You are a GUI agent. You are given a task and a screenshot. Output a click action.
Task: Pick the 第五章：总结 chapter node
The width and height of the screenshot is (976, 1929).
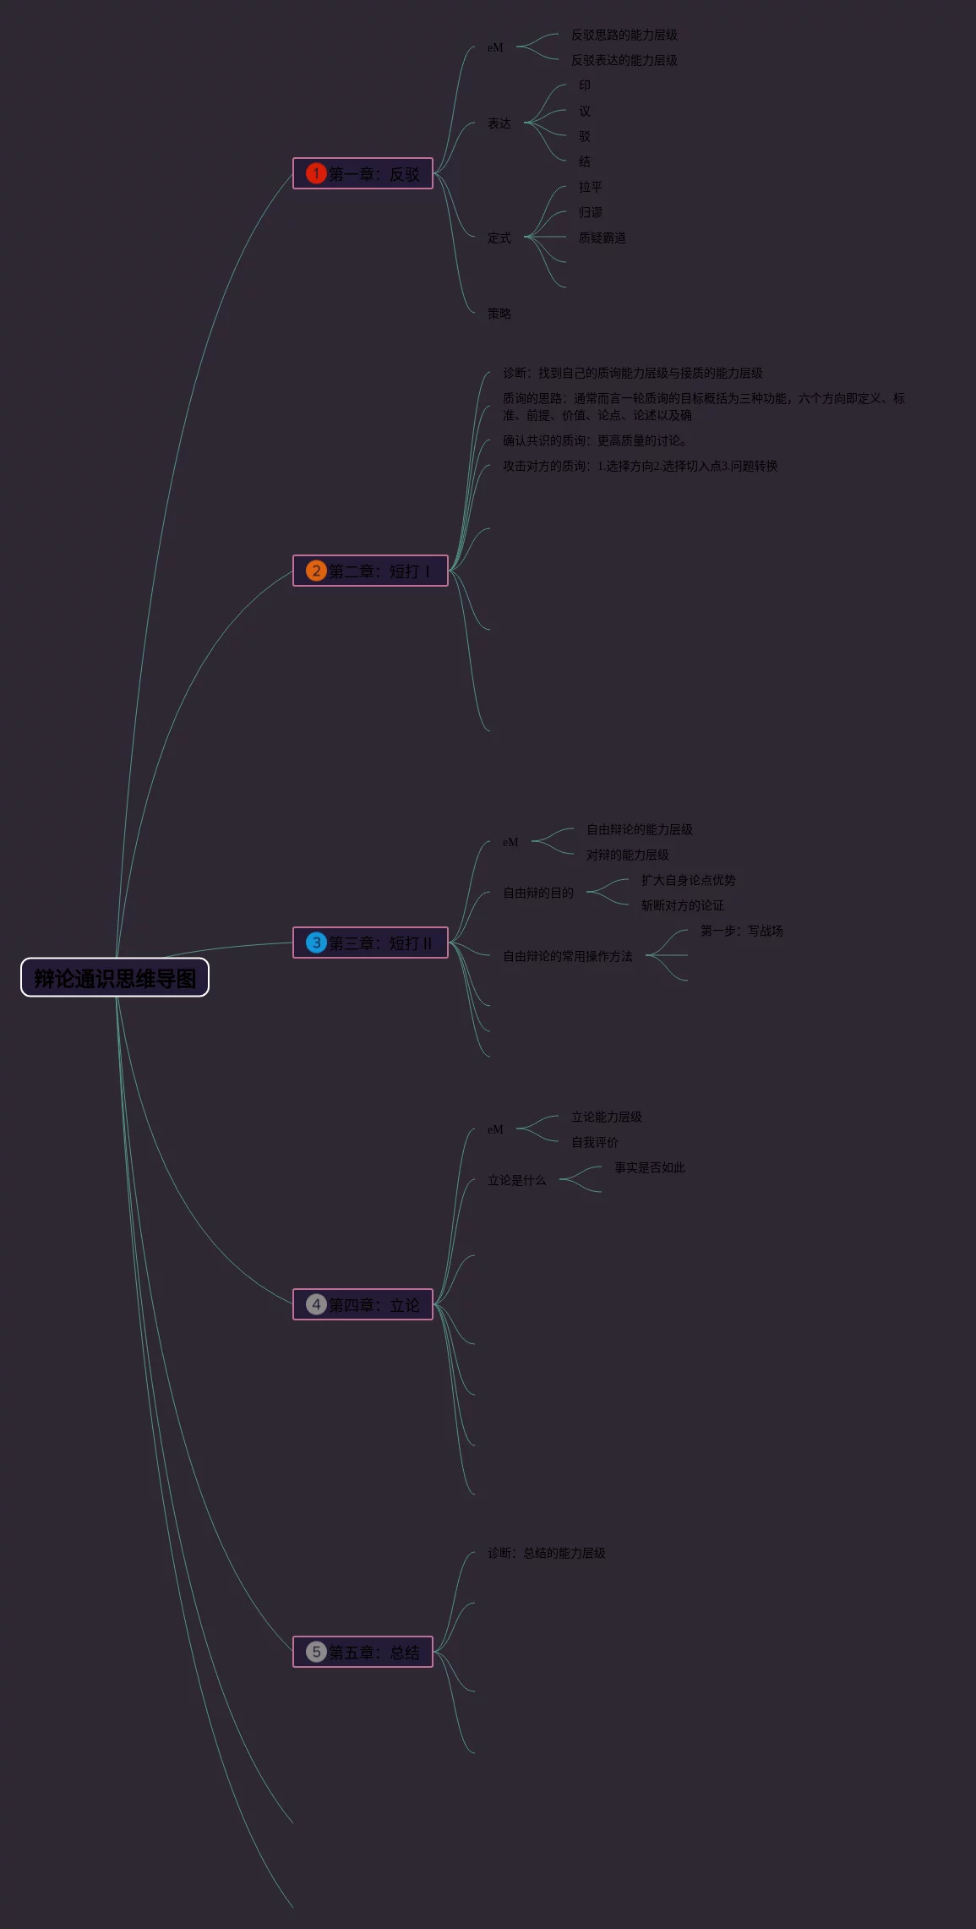[x=373, y=1653]
